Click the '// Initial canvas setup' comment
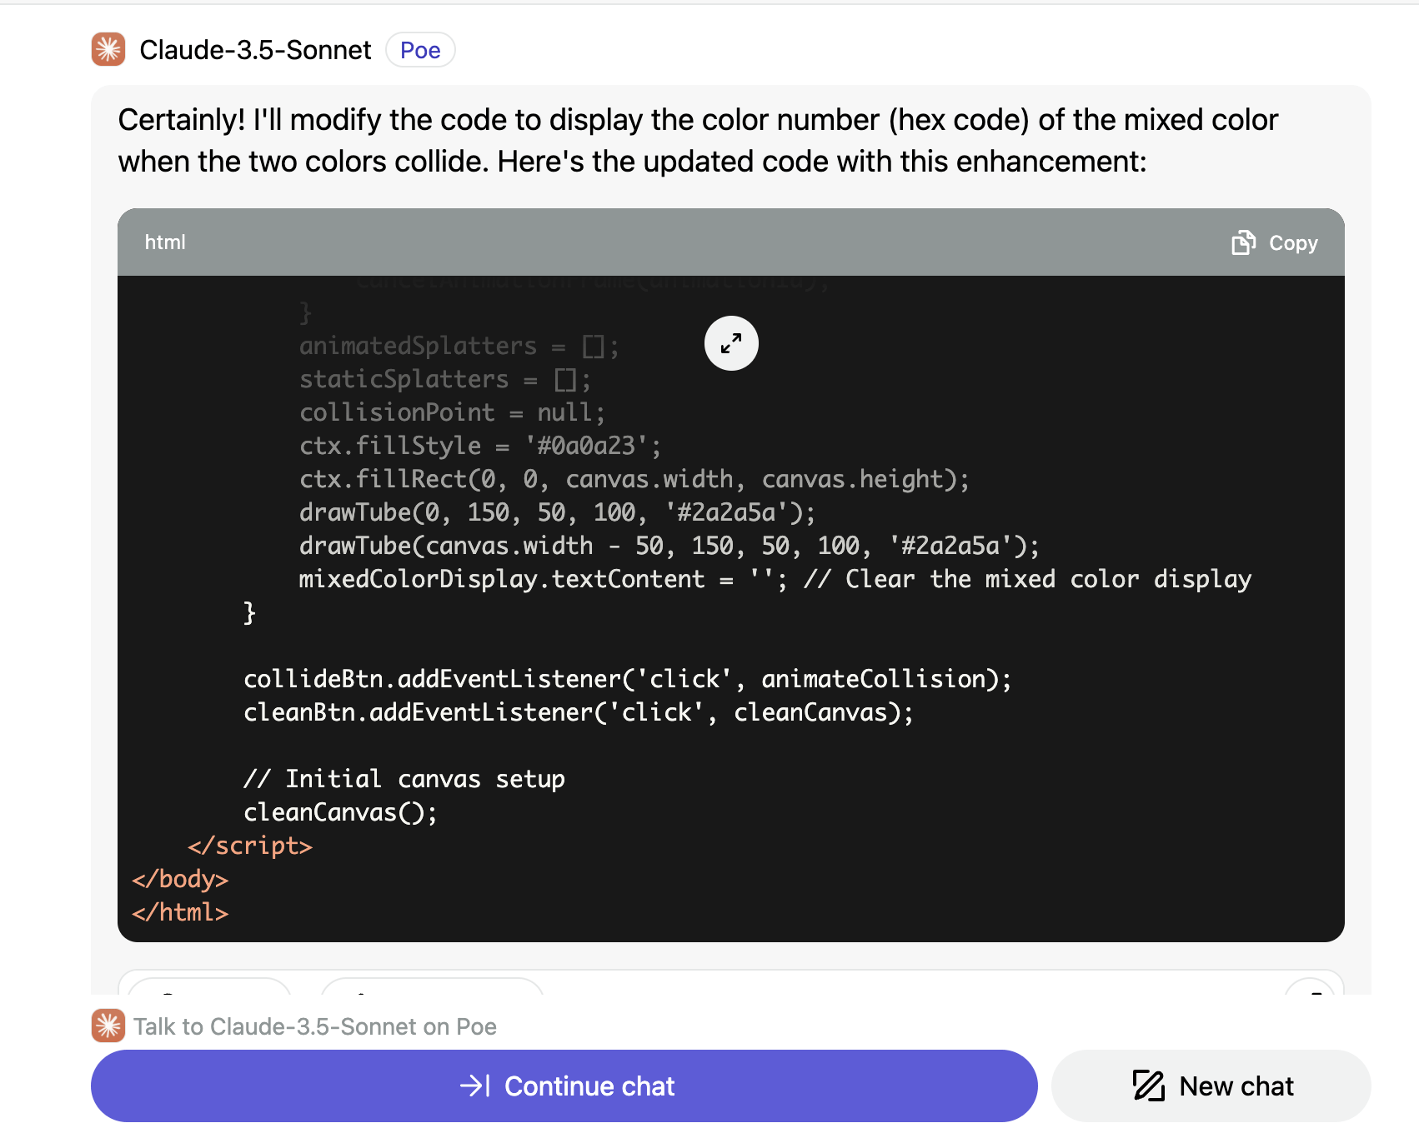This screenshot has height=1148, width=1419. click(404, 779)
